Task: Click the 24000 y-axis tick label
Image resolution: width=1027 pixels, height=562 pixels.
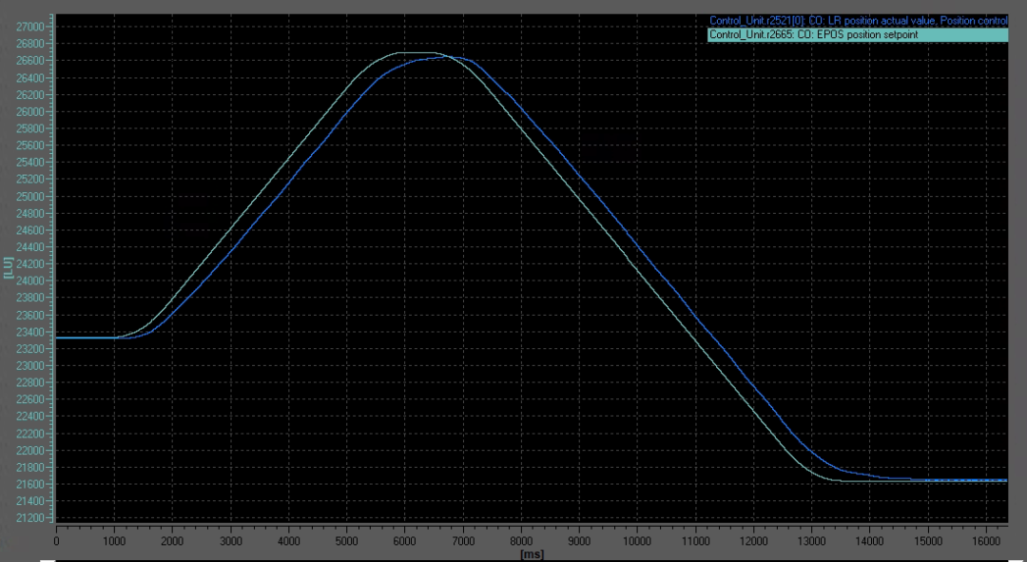Action: click(31, 281)
